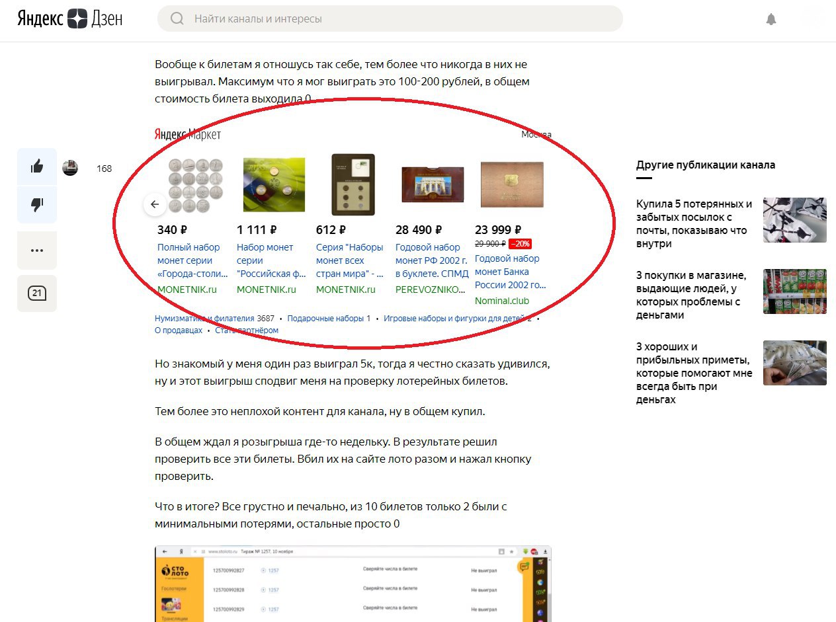Viewport: 836px width, 622px height.
Task: Open 'Игровые наборы и фигурки для детей' link
Action: (454, 318)
